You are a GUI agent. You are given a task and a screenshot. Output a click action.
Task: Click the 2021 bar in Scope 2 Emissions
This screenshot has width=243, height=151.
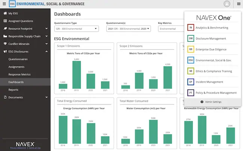168,78
